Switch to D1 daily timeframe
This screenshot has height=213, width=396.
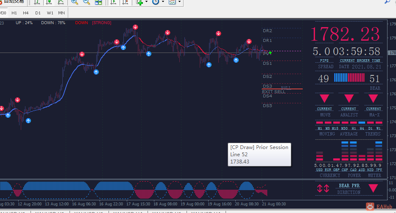[x=38, y=13]
